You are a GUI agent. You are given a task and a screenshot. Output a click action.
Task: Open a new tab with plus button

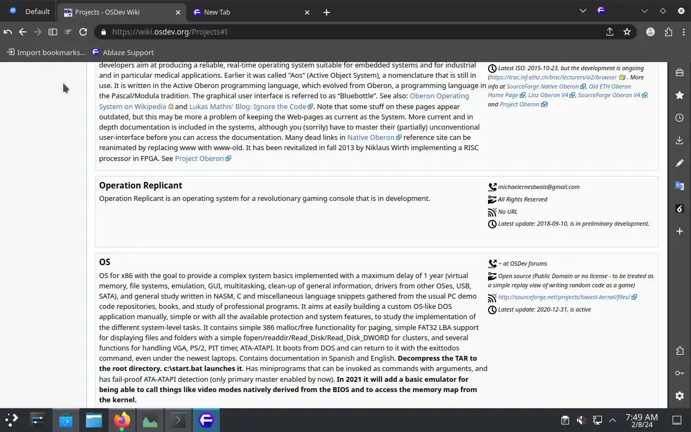coord(327,12)
